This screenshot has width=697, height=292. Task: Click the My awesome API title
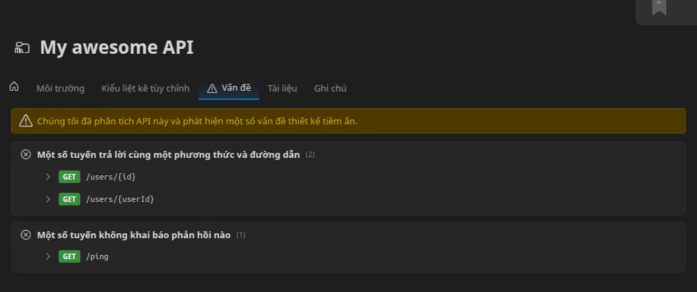click(x=117, y=48)
